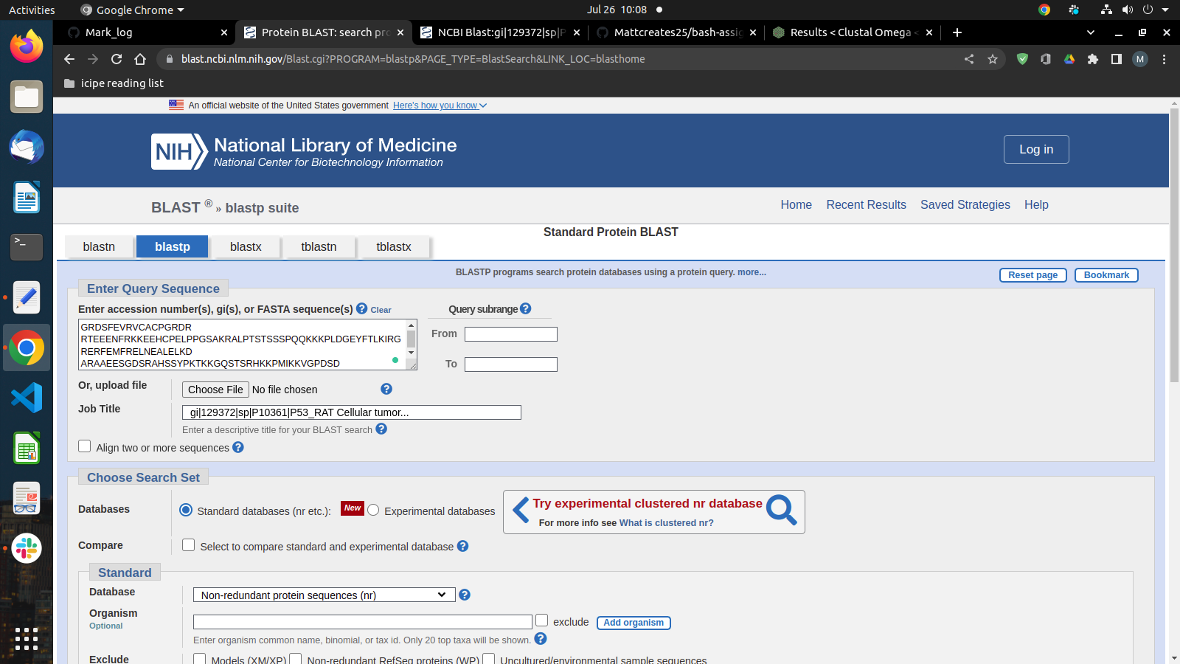This screenshot has width=1180, height=664.
Task: Open the clustered nr magnifier icon
Action: pos(781,510)
